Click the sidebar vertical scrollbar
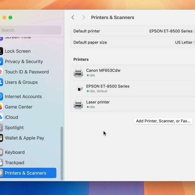Image resolution: width=195 pixels, height=195 pixels. (62, 153)
